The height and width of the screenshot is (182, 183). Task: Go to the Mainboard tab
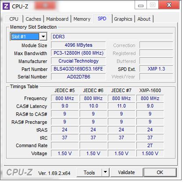pyautogui.click(x=57, y=19)
